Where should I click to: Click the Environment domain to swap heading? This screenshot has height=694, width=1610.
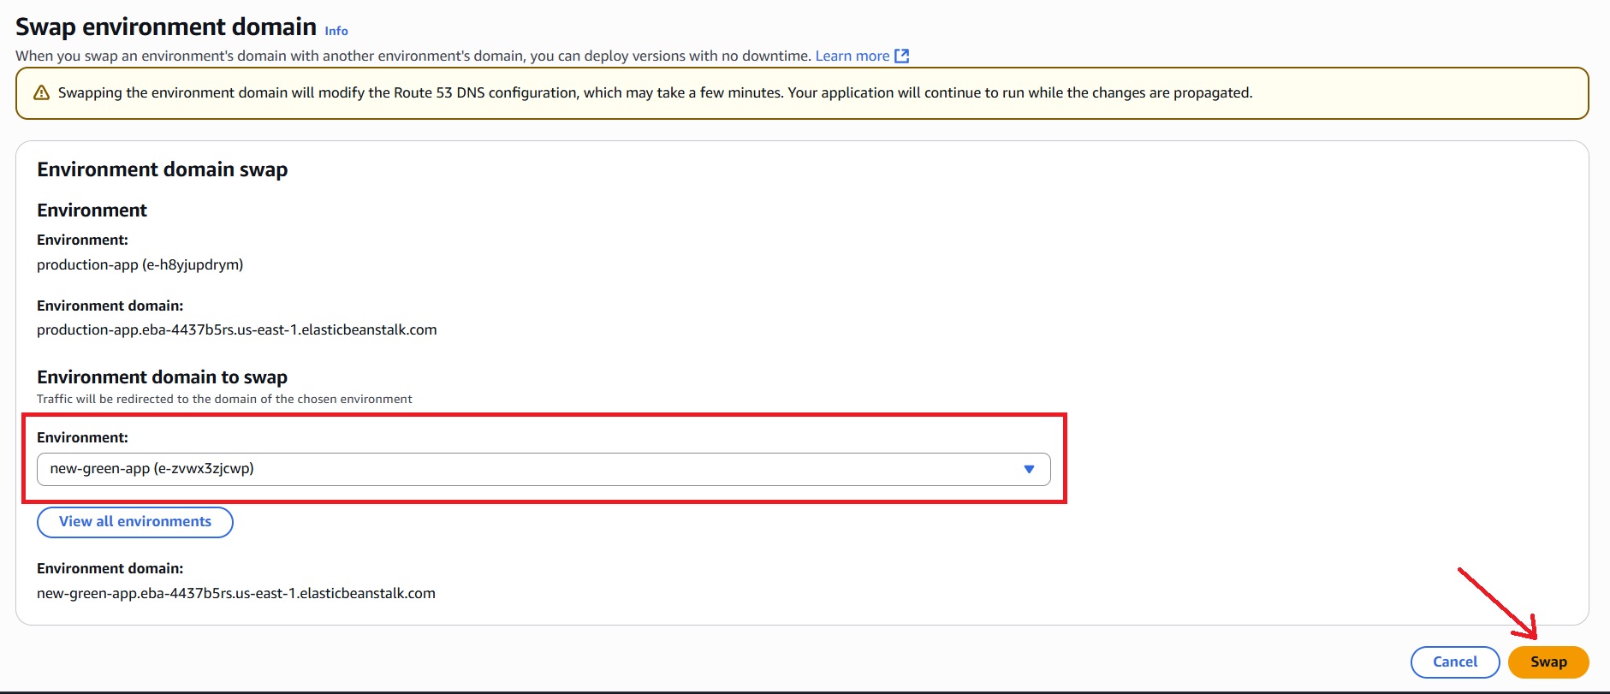pos(162,377)
